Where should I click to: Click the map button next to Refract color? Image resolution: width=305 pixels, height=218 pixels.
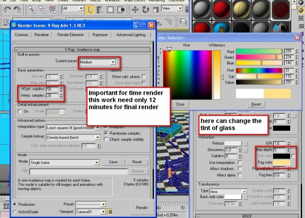246,143
